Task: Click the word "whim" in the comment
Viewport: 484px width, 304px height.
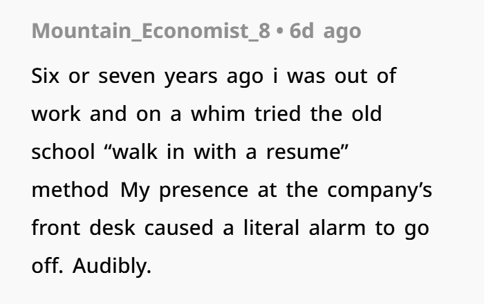Action: click(x=218, y=113)
